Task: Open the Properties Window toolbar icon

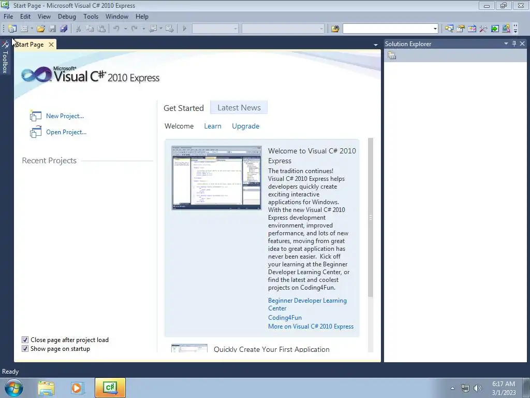Action: pyautogui.click(x=460, y=29)
